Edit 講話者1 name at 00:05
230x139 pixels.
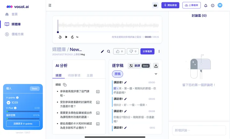(126, 99)
